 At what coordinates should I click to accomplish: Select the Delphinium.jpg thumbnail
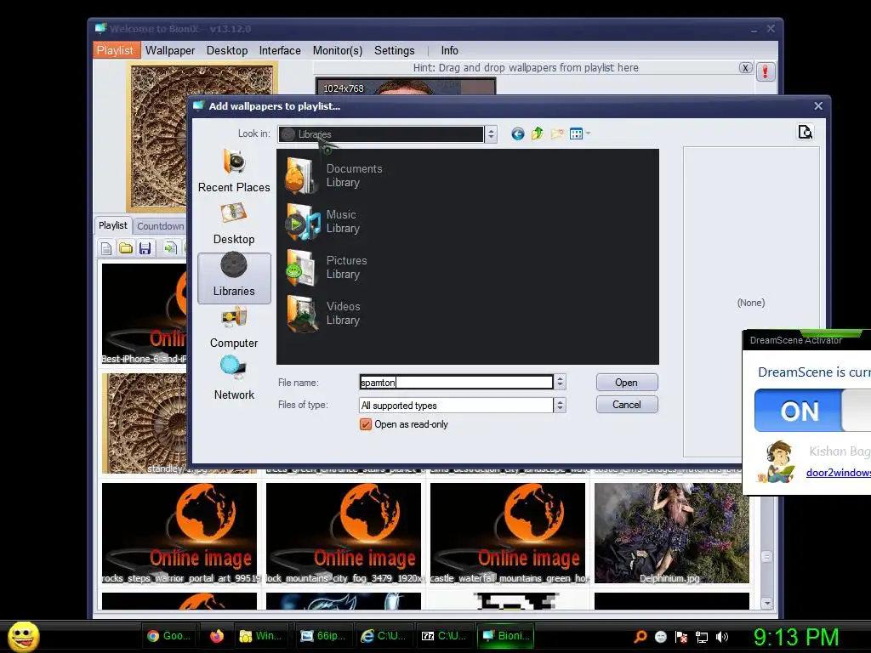(672, 533)
